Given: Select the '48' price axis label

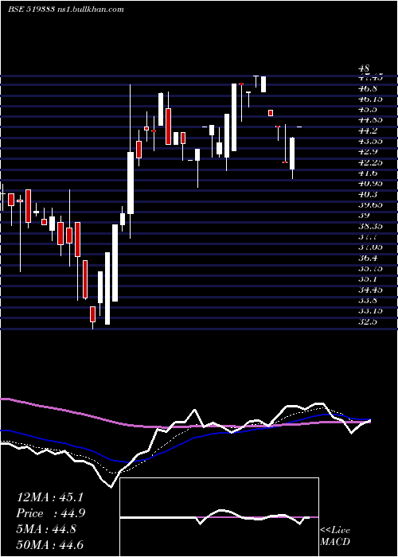Looking at the screenshot, I should pos(365,68).
